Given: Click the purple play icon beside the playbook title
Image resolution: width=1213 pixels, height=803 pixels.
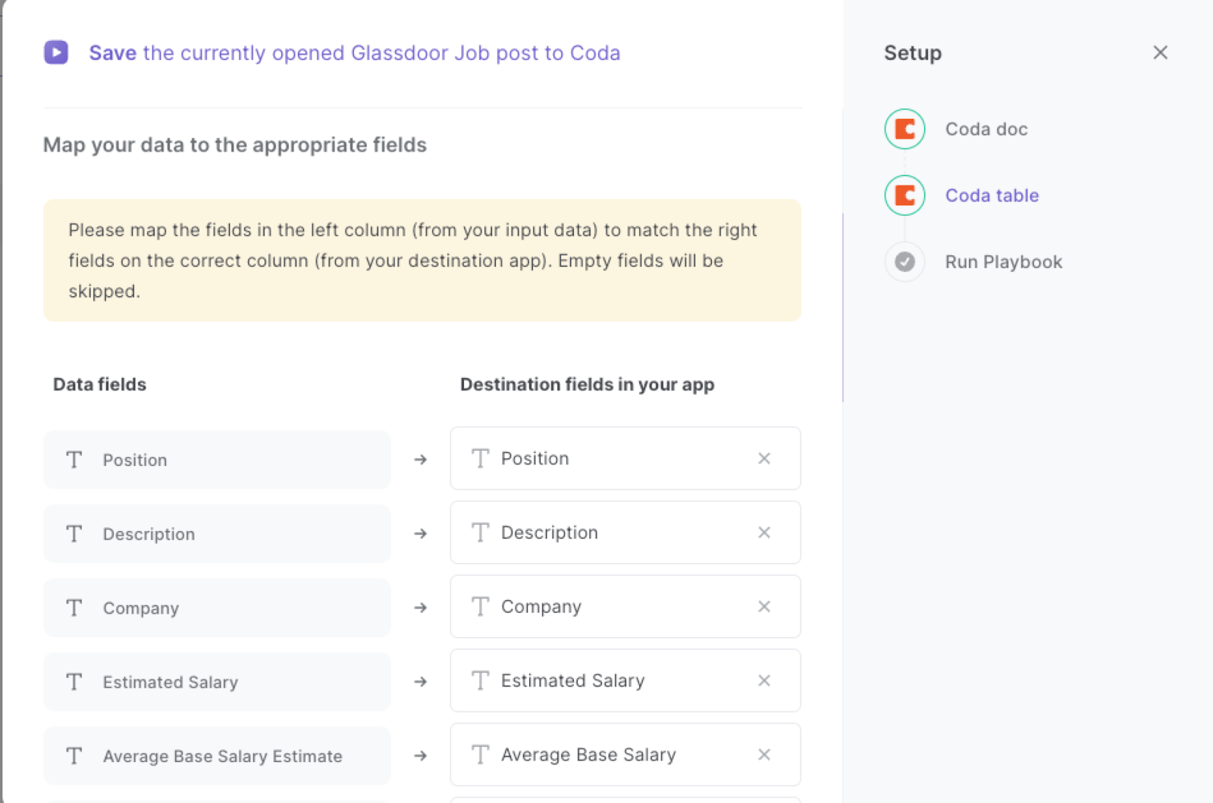Looking at the screenshot, I should click(56, 53).
